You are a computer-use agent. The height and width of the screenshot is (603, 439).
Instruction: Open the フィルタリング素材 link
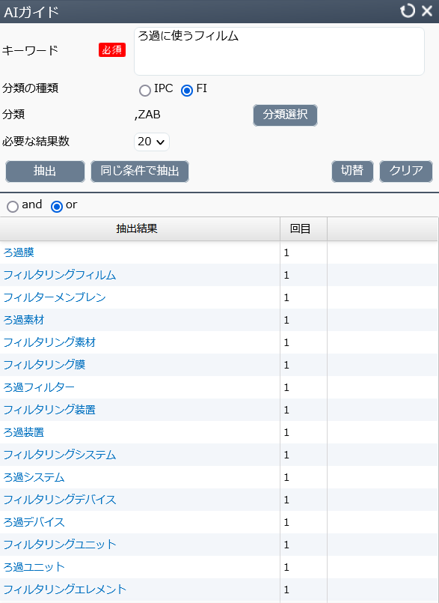(x=49, y=342)
